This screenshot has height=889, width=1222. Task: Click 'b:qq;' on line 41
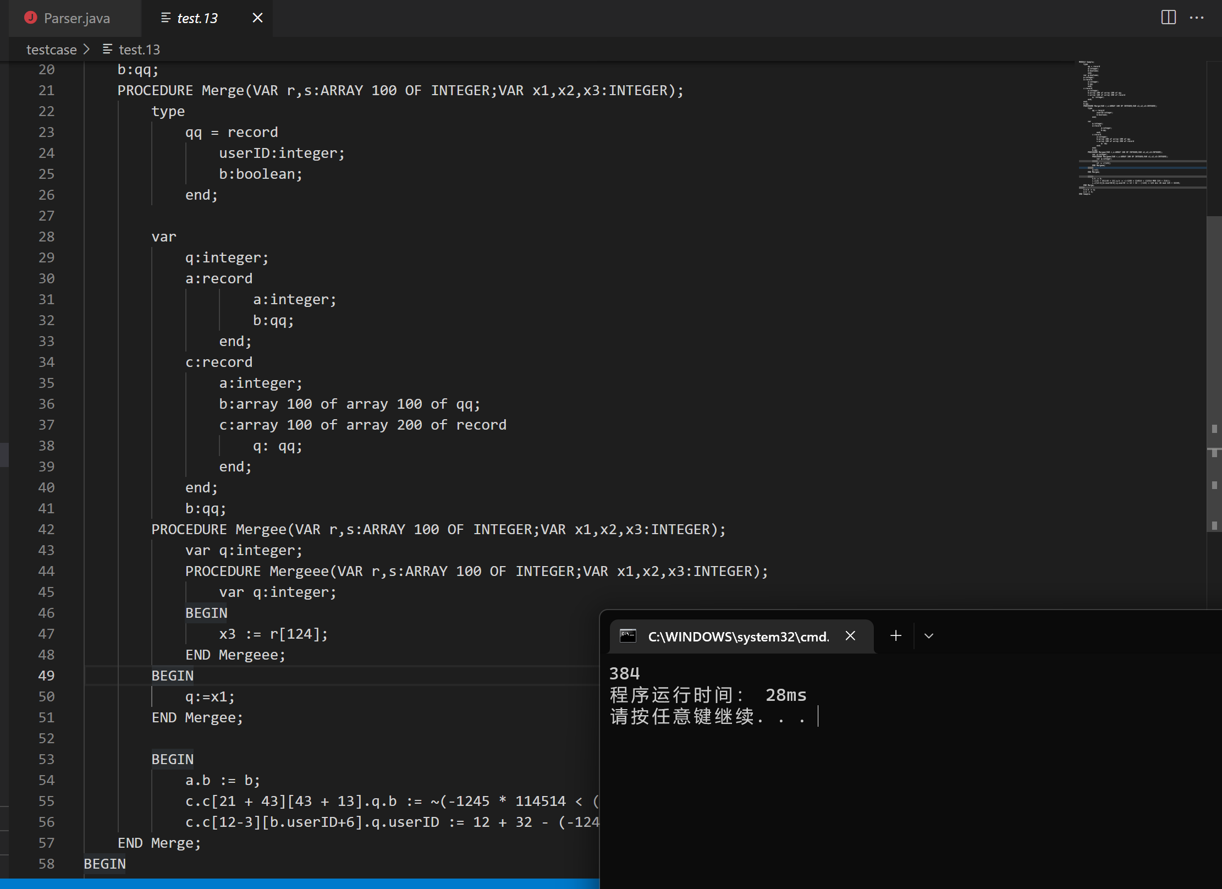click(206, 508)
